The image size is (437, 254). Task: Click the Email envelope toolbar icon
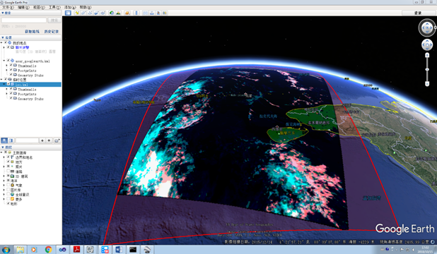145,13
